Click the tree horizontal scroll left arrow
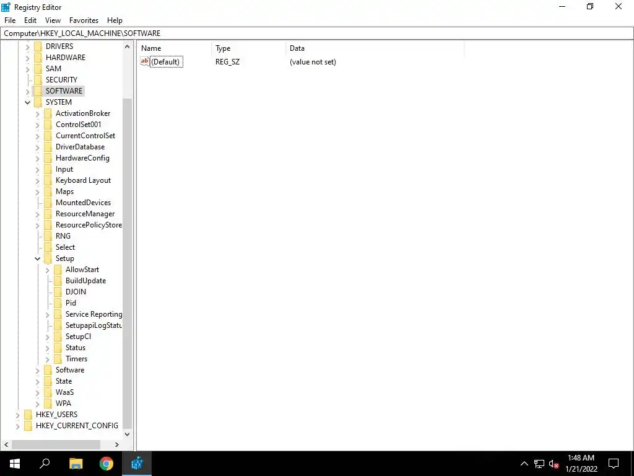Image resolution: width=634 pixels, height=476 pixels. [6, 444]
